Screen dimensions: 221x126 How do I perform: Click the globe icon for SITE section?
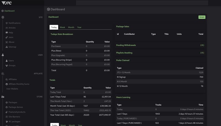coord(3,17)
